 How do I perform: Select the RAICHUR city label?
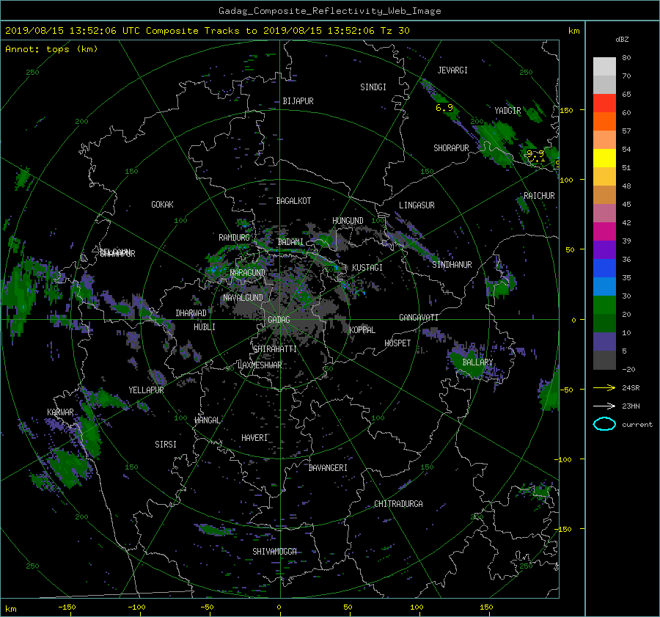coord(539,196)
